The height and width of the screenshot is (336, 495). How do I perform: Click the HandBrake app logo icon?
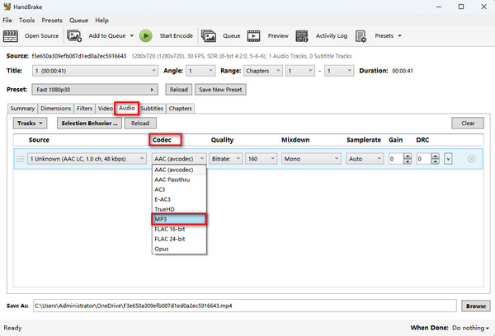pos(7,7)
